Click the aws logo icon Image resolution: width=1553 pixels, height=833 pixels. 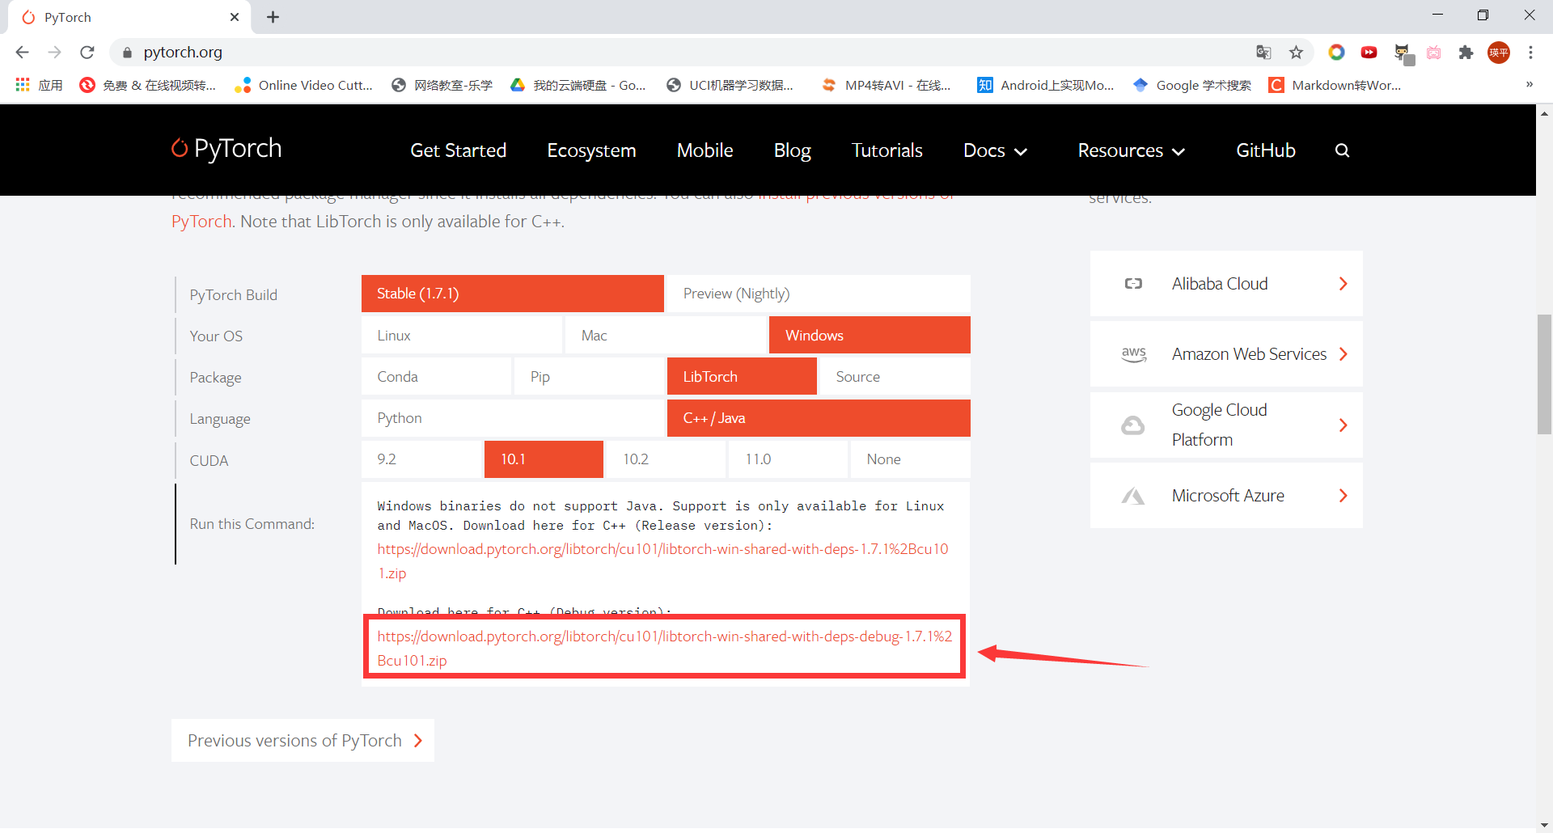1134,354
